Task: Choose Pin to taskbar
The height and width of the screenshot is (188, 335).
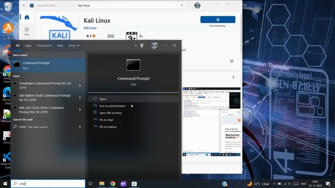Action: click(133, 127)
